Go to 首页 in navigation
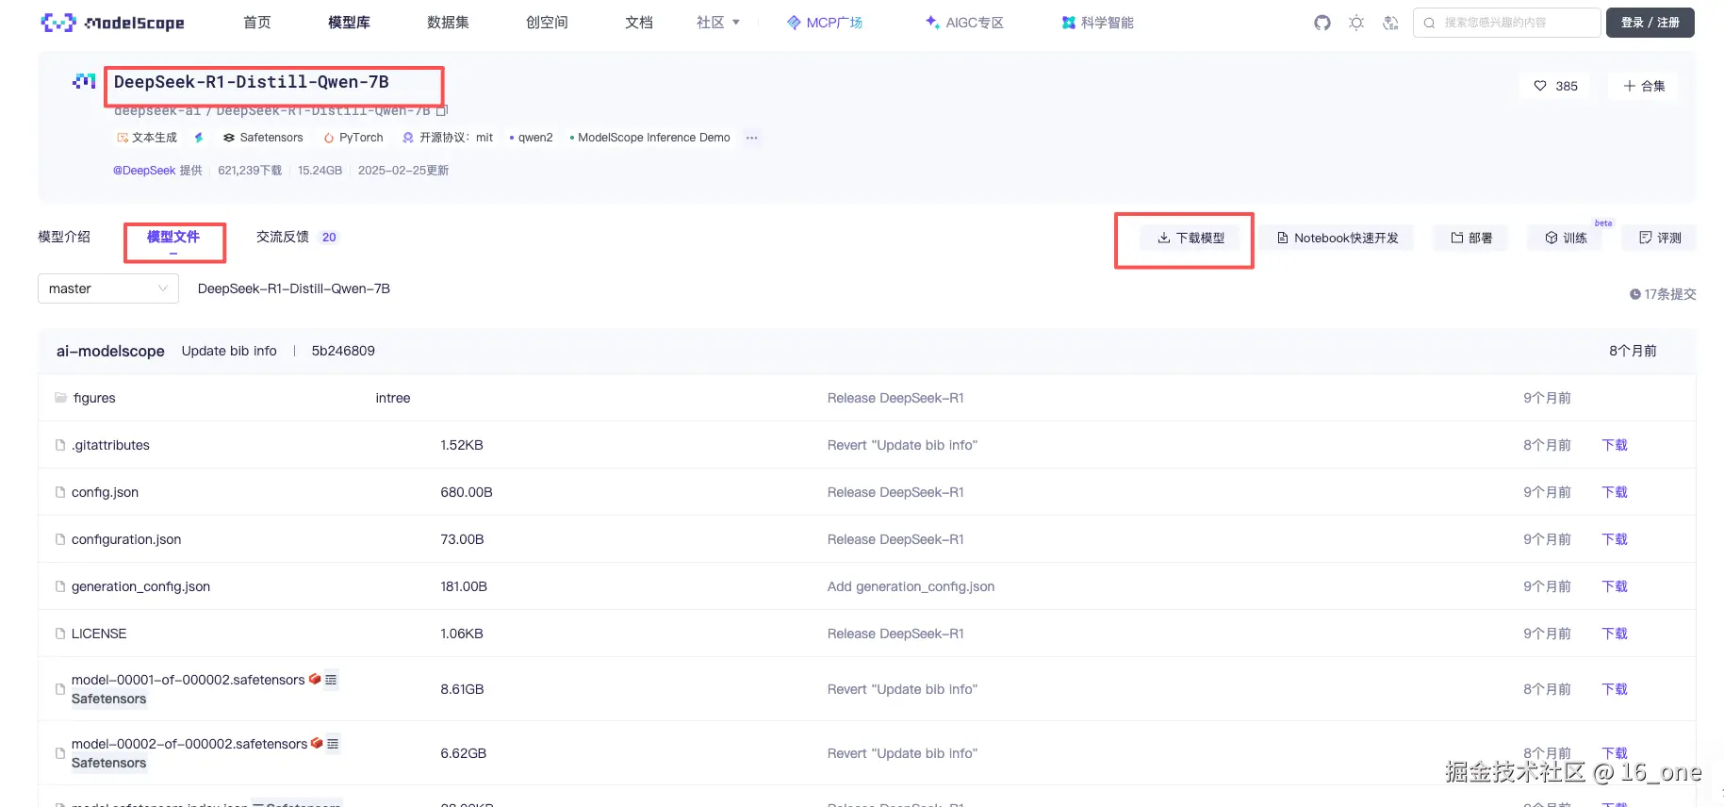1724x807 pixels. [x=257, y=23]
